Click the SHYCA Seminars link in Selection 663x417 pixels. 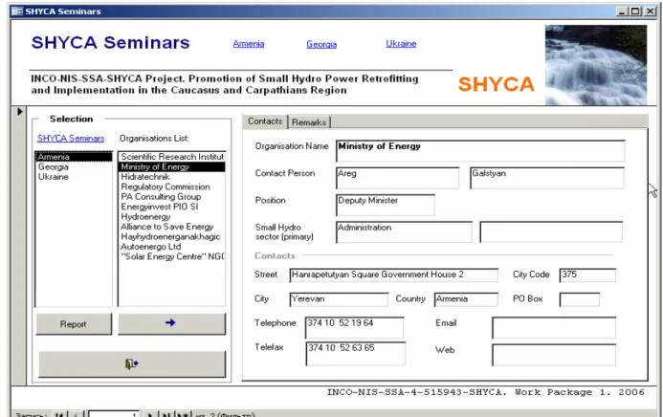click(x=71, y=138)
